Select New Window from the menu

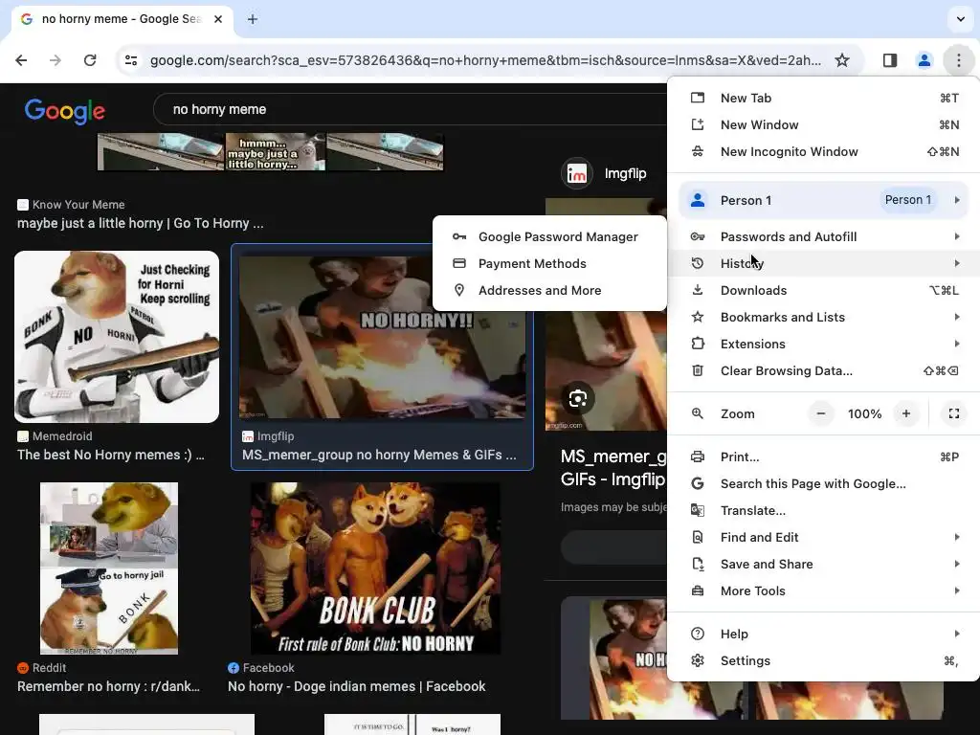click(824, 125)
